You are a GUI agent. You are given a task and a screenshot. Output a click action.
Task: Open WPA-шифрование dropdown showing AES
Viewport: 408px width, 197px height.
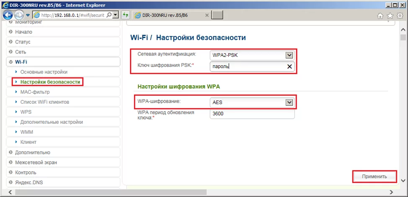tap(252, 102)
